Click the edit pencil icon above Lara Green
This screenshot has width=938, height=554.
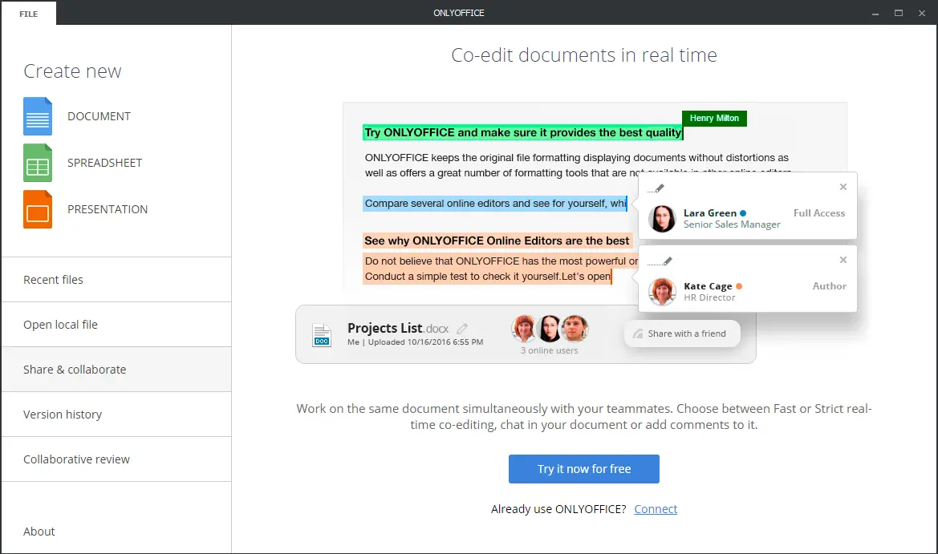[x=656, y=188]
